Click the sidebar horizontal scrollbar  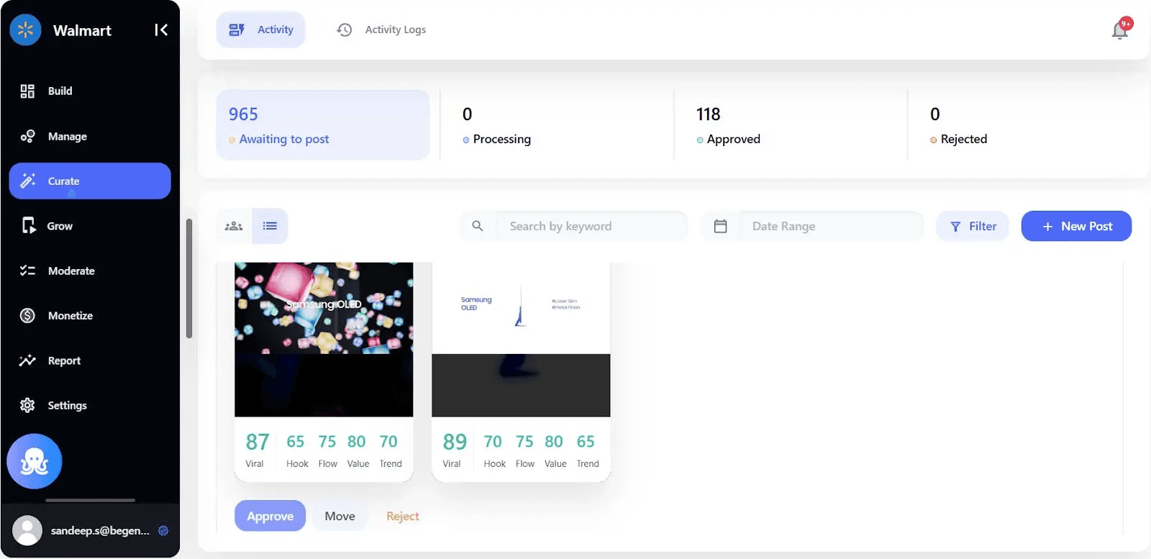90,500
